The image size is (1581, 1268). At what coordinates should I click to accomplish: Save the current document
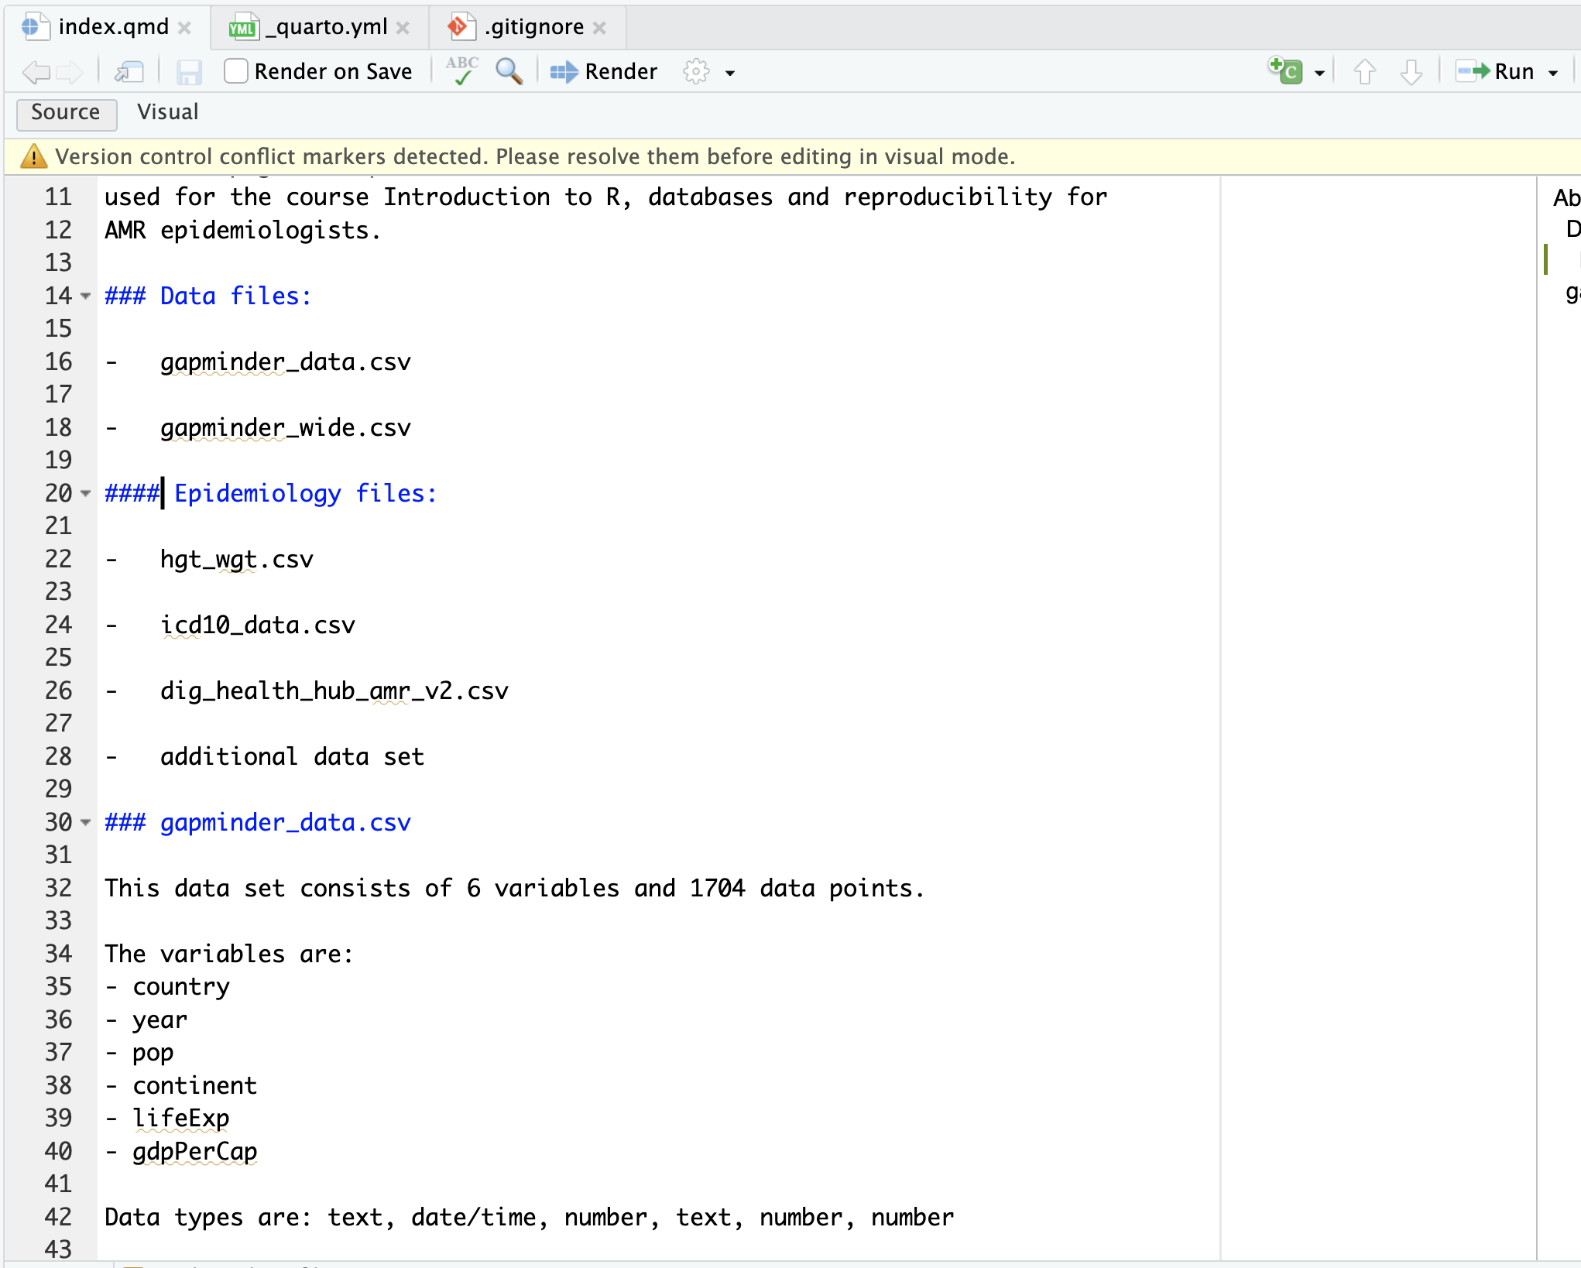[189, 72]
